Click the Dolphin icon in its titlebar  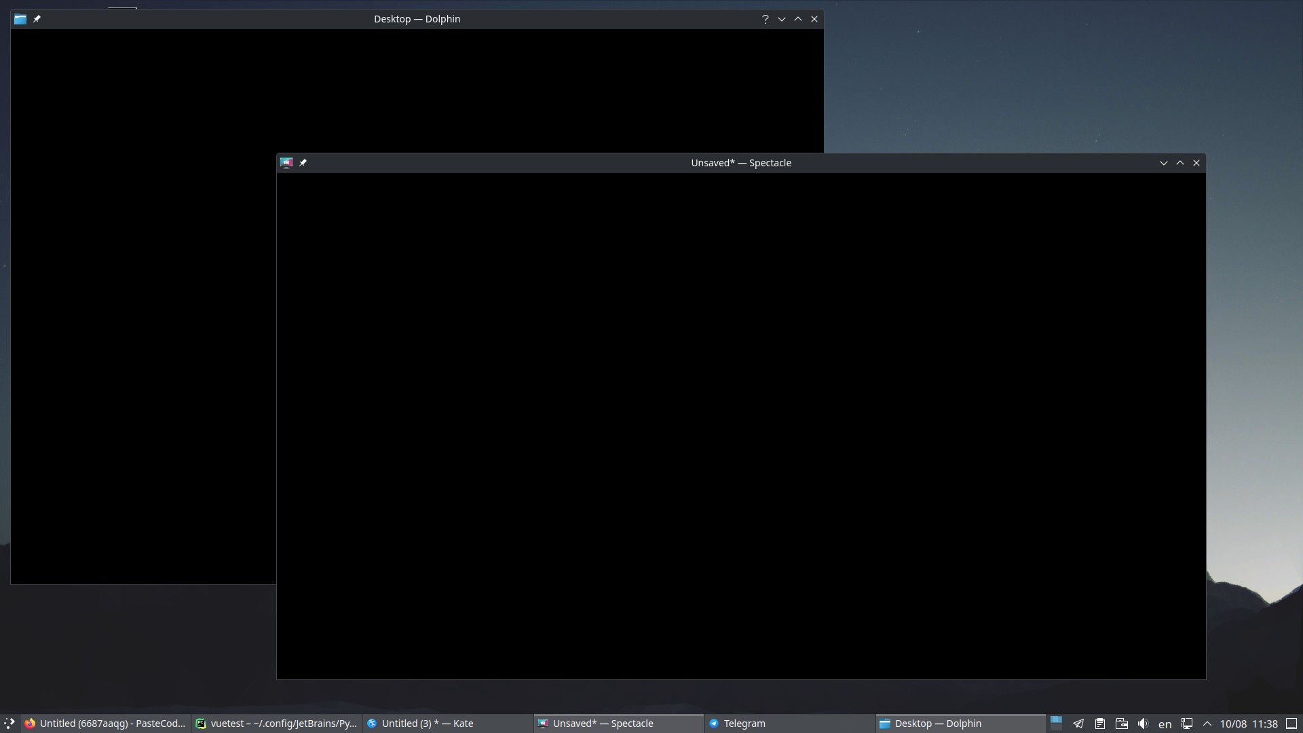tap(20, 18)
